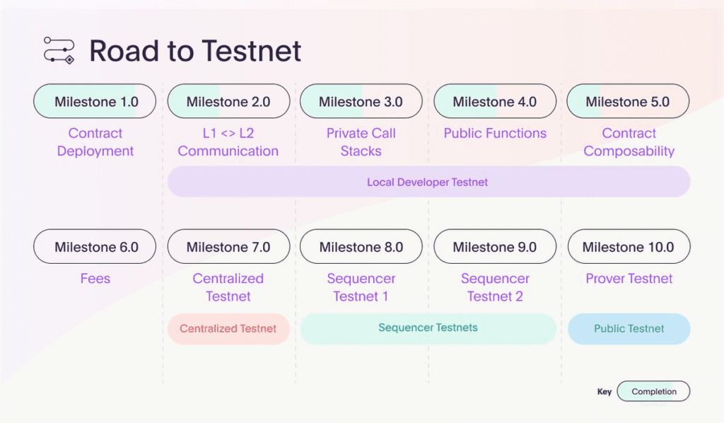Open the Milestone 8.0 pill
The height and width of the screenshot is (423, 724).
361,247
